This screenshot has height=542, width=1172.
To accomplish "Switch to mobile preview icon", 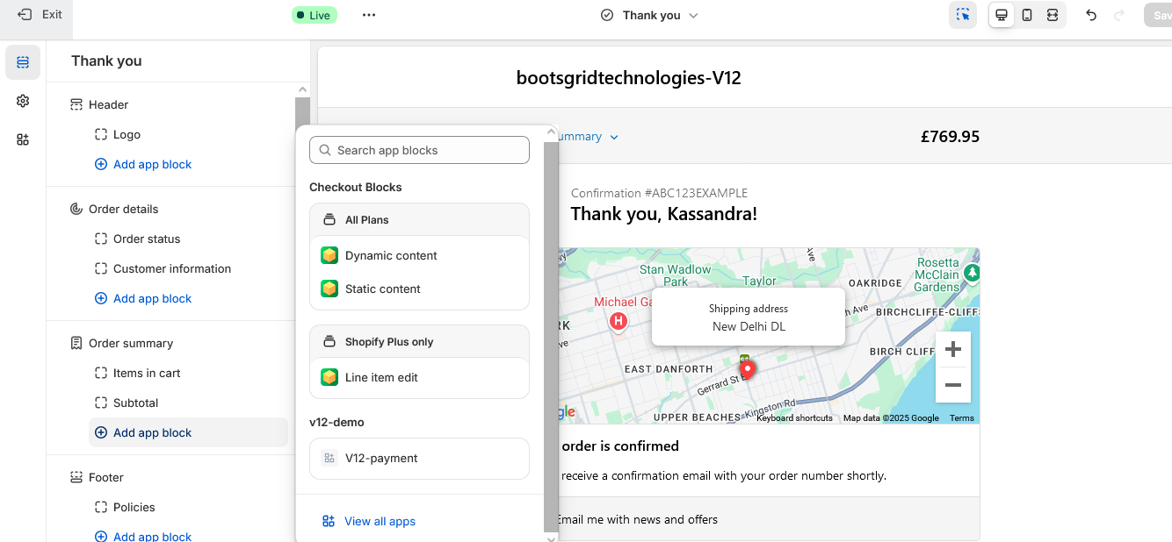I will coord(1026,15).
